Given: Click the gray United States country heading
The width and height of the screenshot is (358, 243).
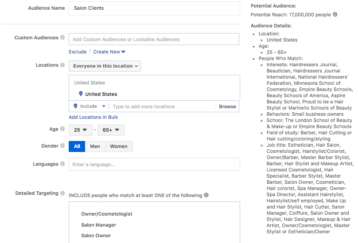Looking at the screenshot, I should coord(89,83).
